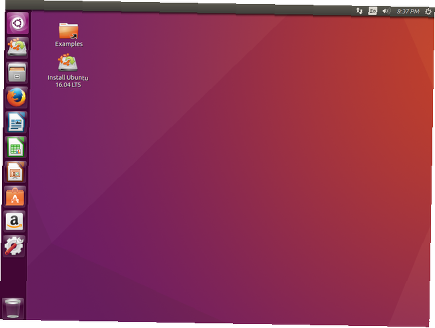Viewport: 435px width, 328px height.
Task: Open LibreOffice Impress presentation
Action: coord(16,172)
